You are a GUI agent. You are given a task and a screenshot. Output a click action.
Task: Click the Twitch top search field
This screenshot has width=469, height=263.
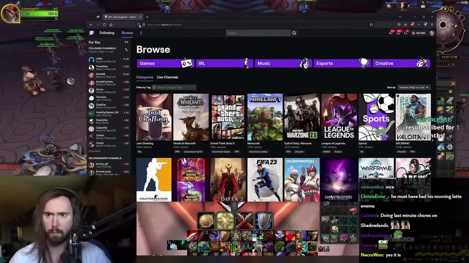point(259,33)
